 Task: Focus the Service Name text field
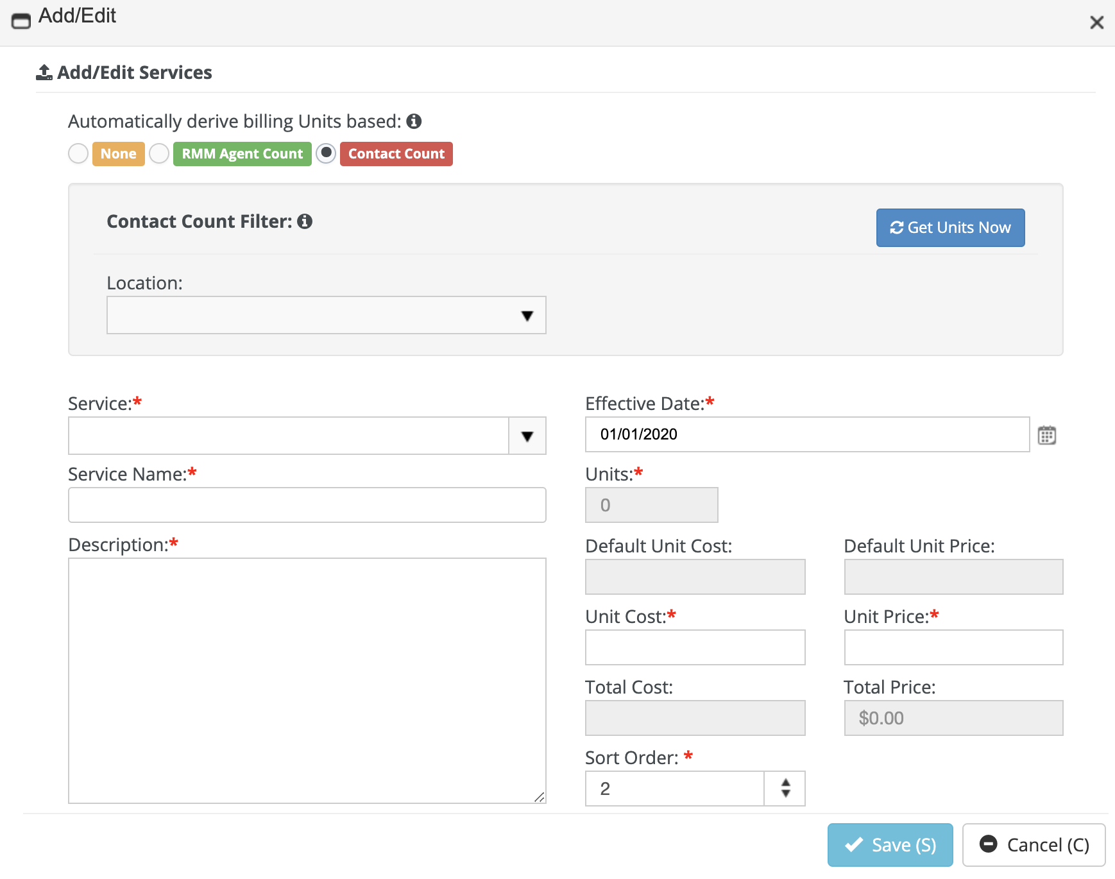pyautogui.click(x=307, y=505)
